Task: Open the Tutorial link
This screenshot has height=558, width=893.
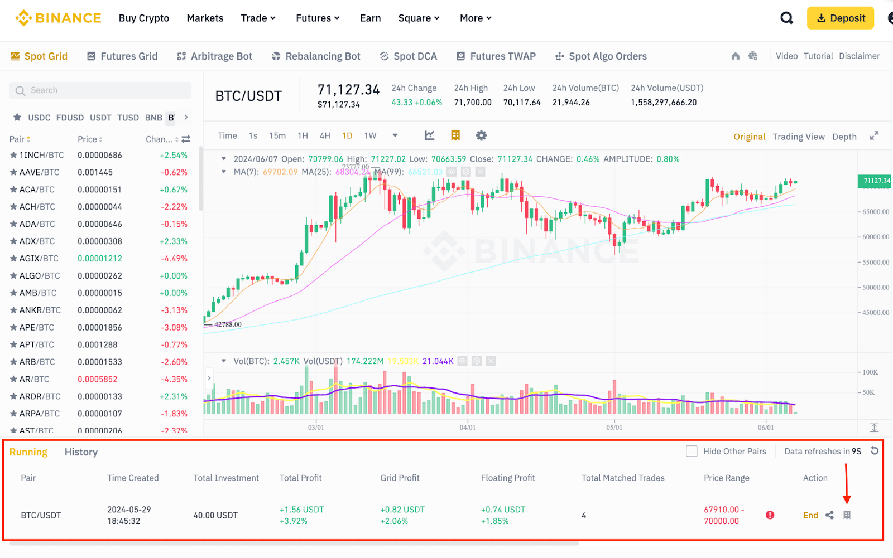Action: click(818, 56)
